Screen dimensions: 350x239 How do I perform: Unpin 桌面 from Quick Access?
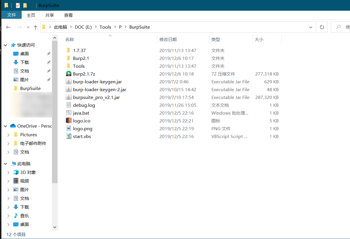click(49, 54)
